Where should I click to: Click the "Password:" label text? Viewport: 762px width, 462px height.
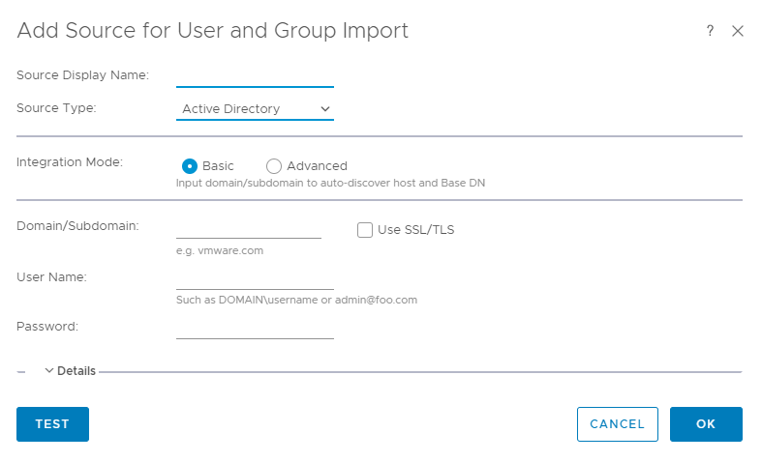(47, 327)
